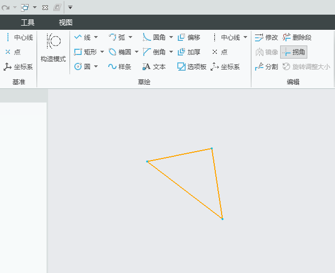Select the 文本 text tool
This screenshot has height=273, width=335.
click(154, 67)
